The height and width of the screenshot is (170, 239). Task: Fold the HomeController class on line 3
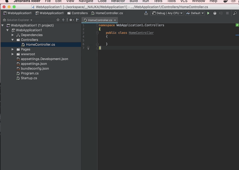point(97,33)
